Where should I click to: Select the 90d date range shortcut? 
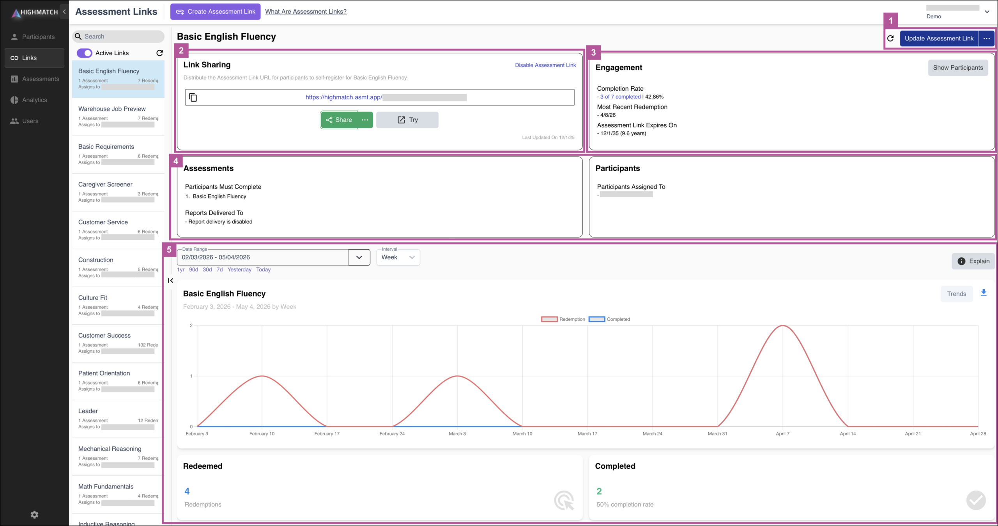click(x=194, y=269)
